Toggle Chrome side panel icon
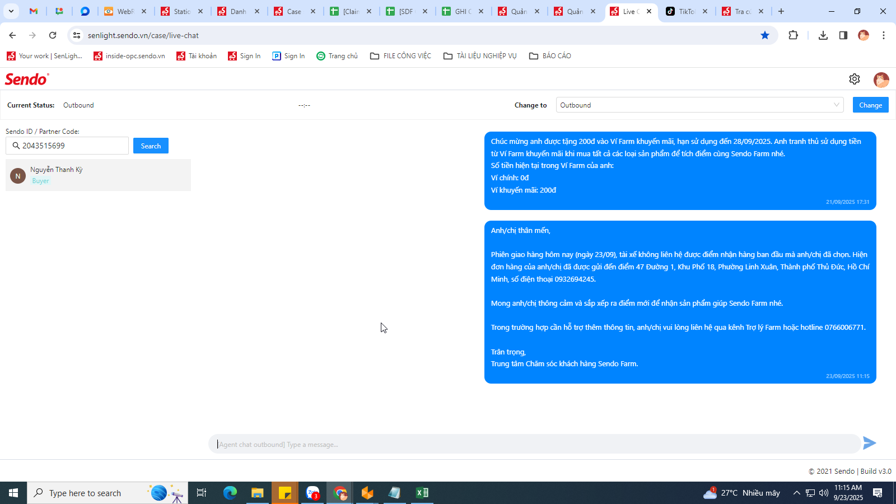896x504 pixels. pos(843,35)
